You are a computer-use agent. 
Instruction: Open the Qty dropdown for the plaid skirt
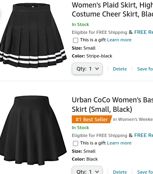87,68
